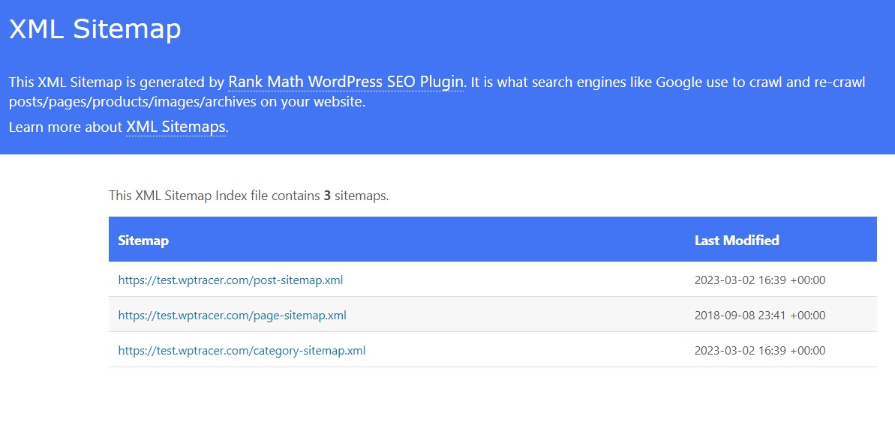The image size is (895, 440).
Task: Open the Rank Math WordPress SEO Plugin link
Action: (x=345, y=82)
